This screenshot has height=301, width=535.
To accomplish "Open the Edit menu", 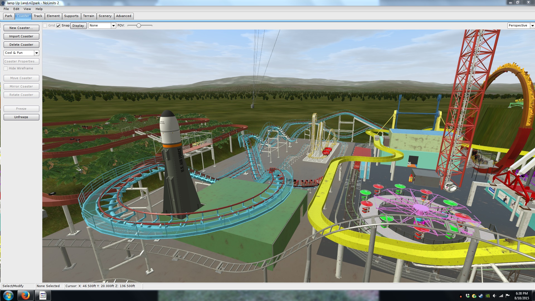I will pyautogui.click(x=16, y=9).
